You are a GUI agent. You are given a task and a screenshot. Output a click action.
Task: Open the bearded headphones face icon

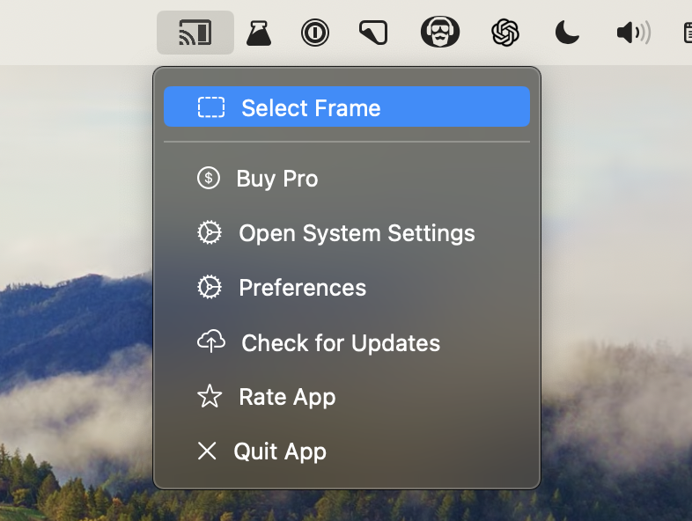440,32
